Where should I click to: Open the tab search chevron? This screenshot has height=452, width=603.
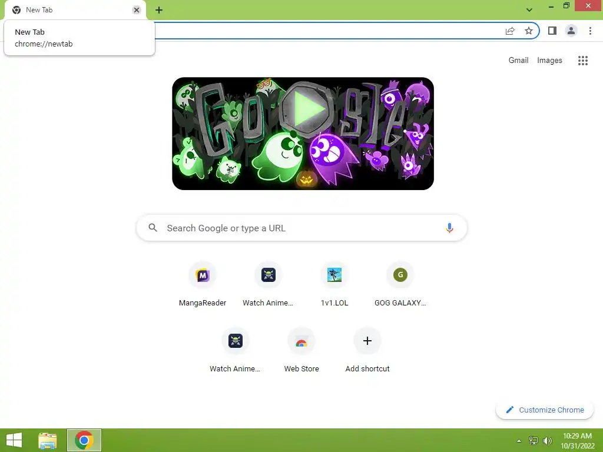(529, 10)
